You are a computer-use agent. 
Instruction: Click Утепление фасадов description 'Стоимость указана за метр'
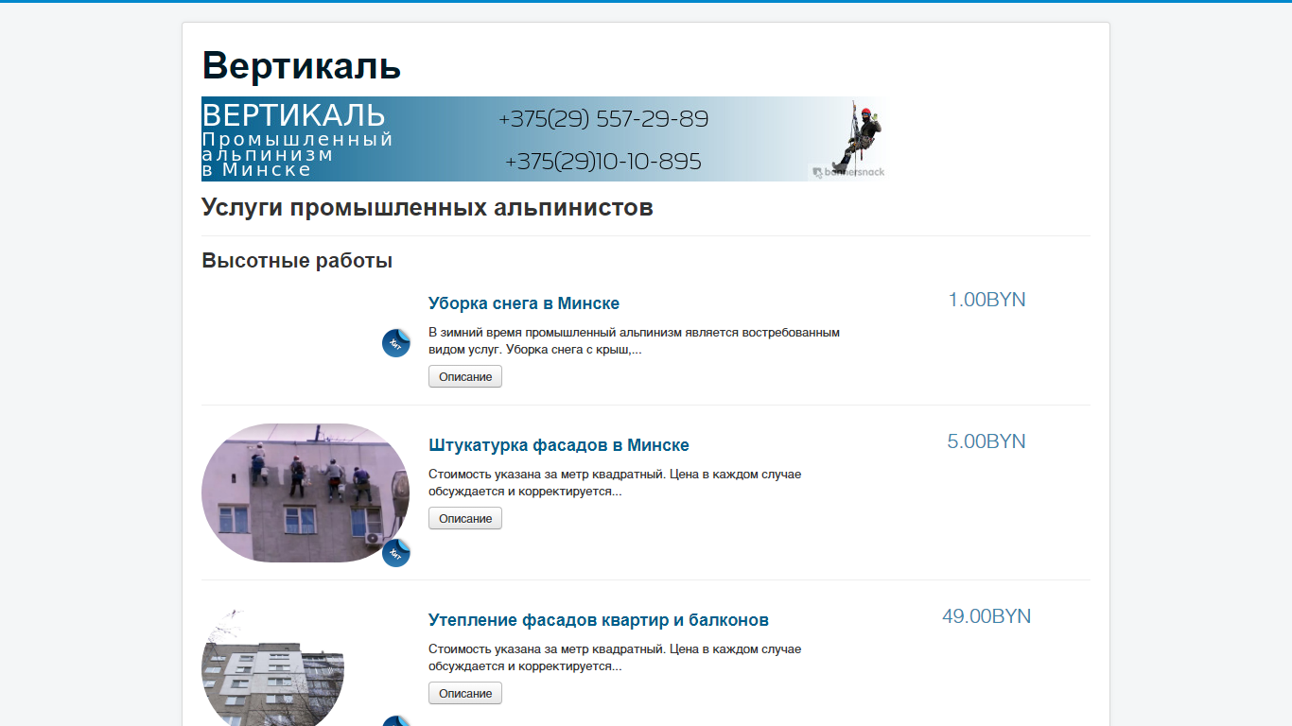tap(615, 657)
